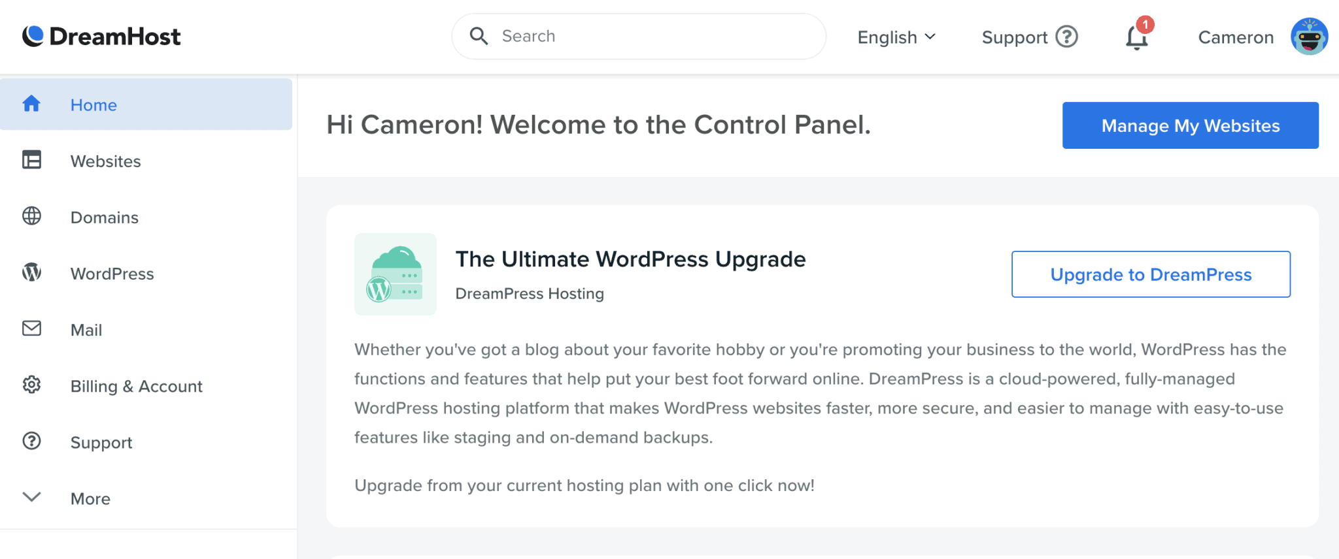Expand the More section in sidebar
Viewport: 1339px width, 559px height.
point(31,497)
